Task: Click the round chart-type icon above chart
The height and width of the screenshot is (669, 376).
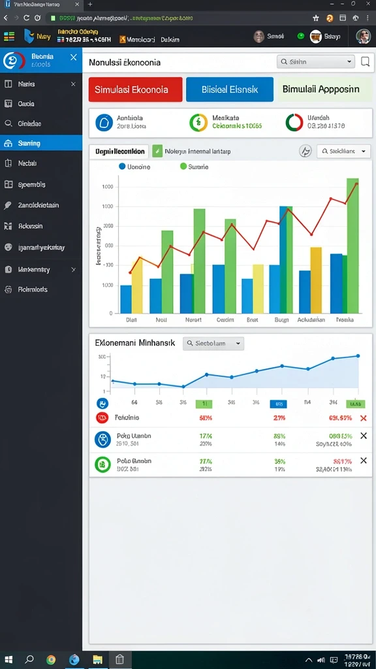Action: click(x=305, y=151)
